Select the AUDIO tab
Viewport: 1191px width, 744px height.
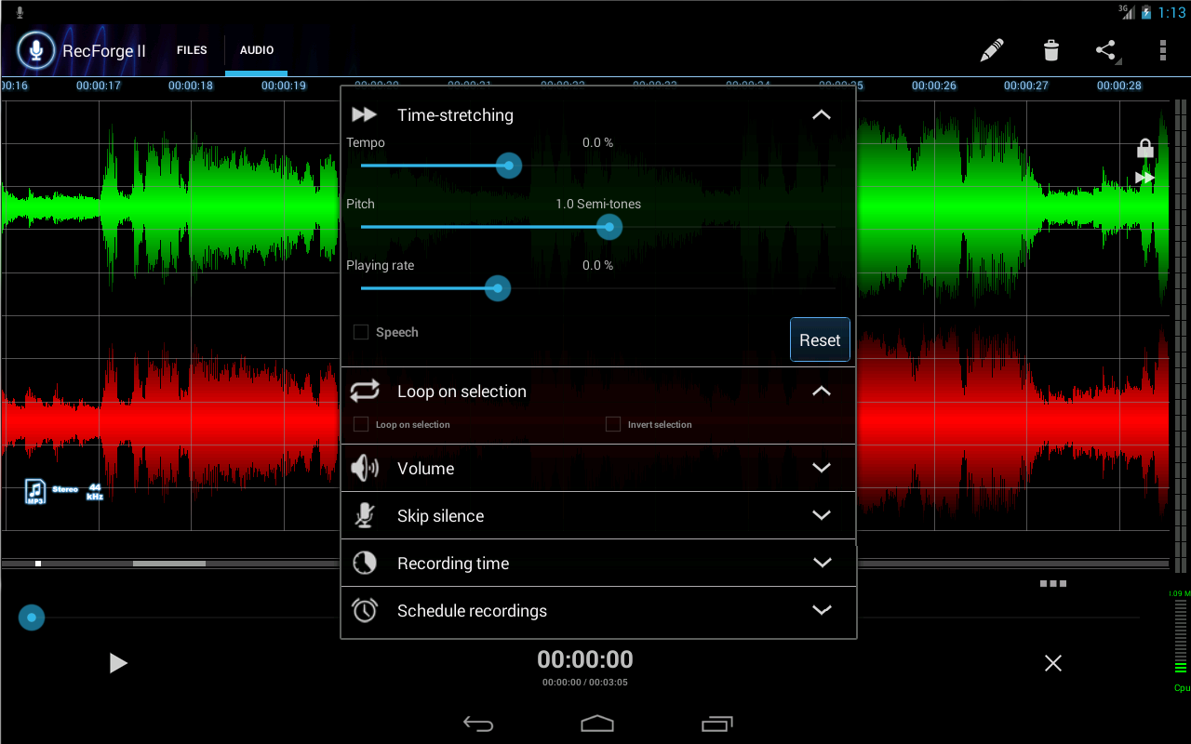(x=256, y=50)
